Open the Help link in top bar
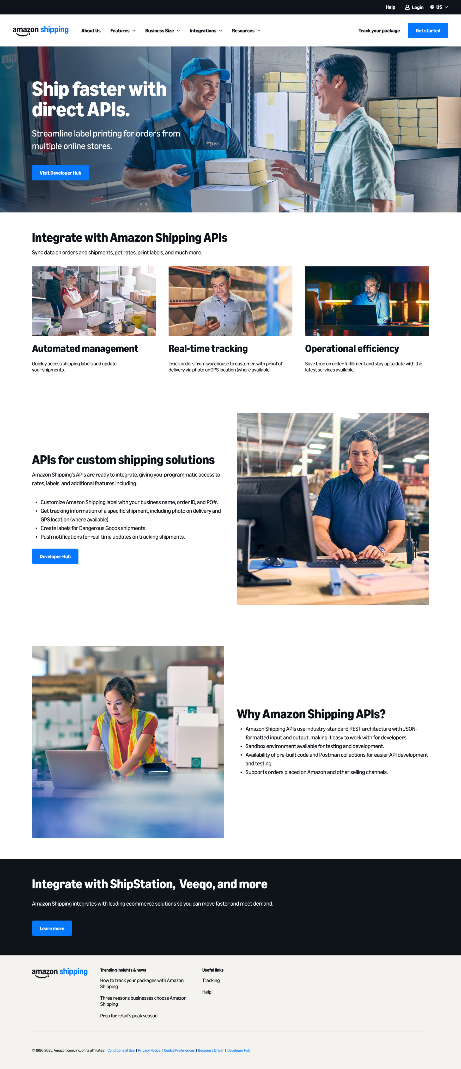Screen dimensions: 461x1069 pyautogui.click(x=390, y=7)
